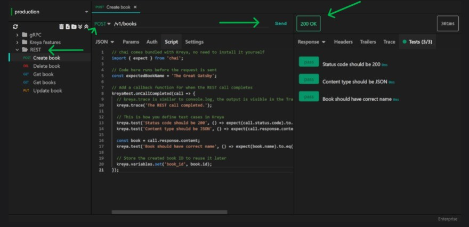469x227 pixels.
Task: Click the green dot on the Tests tab
Action: point(405,42)
